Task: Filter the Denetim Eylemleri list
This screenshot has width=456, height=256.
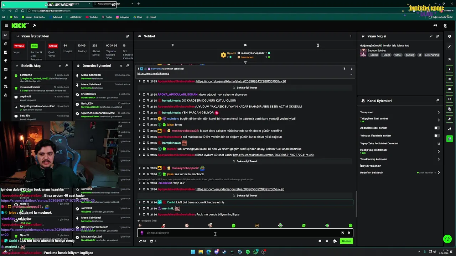Action: tap(121, 66)
